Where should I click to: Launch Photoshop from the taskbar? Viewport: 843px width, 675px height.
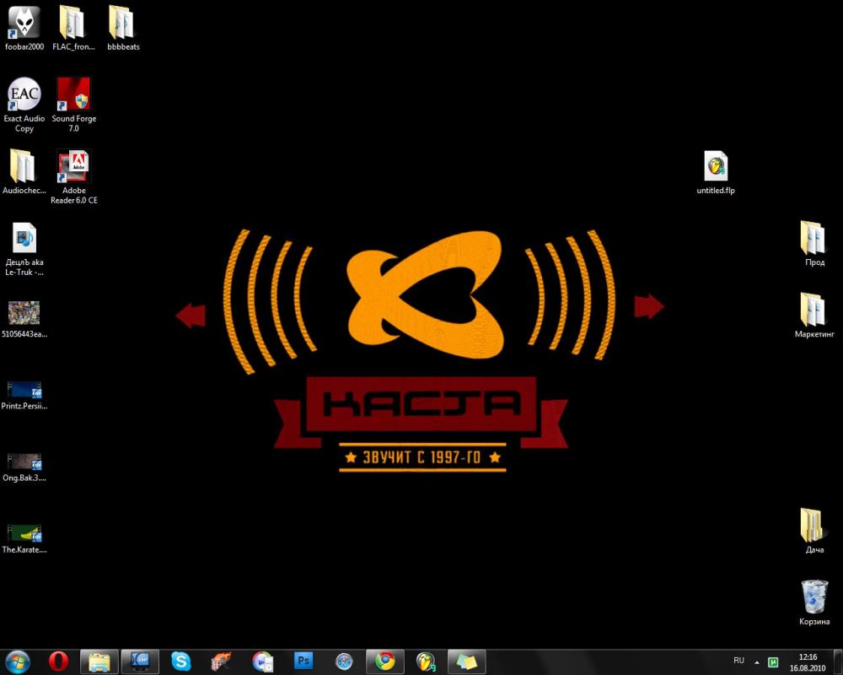[x=303, y=661]
